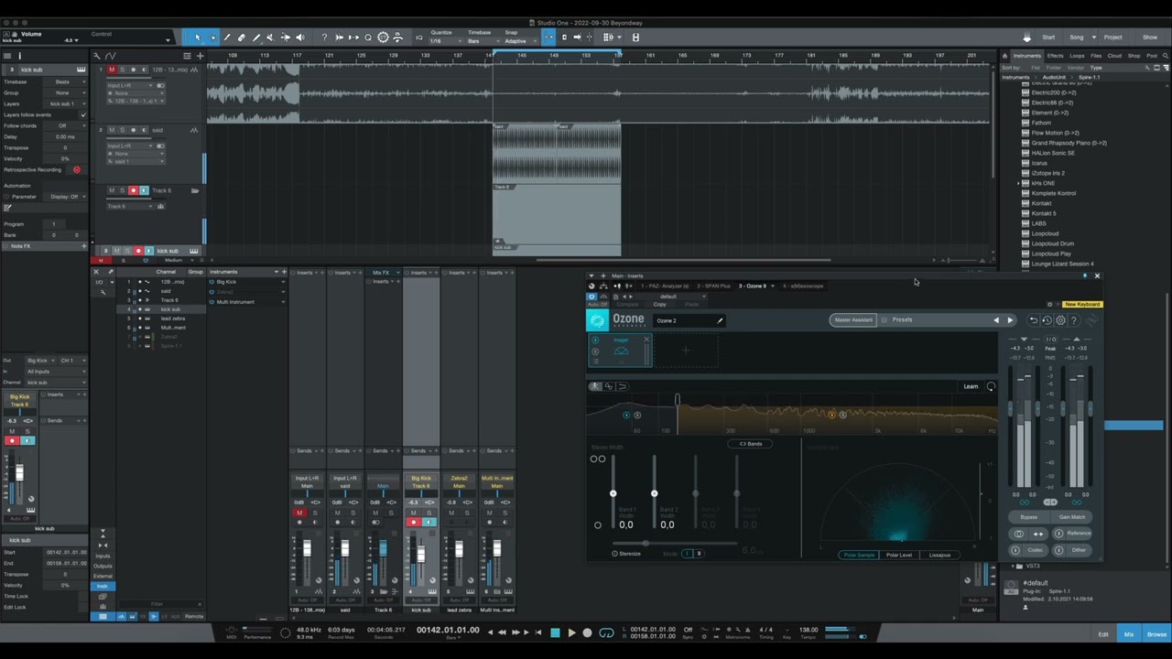
Task: Switch to the Polar Level view
Action: (x=898, y=555)
